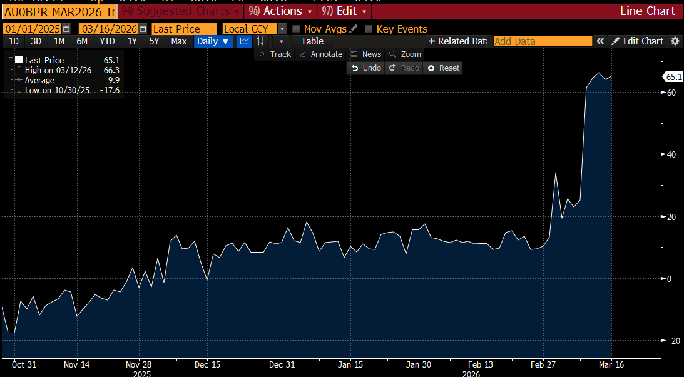The height and width of the screenshot is (377, 684).
Task: Expand the Local CCY currency dropdown
Action: click(282, 29)
